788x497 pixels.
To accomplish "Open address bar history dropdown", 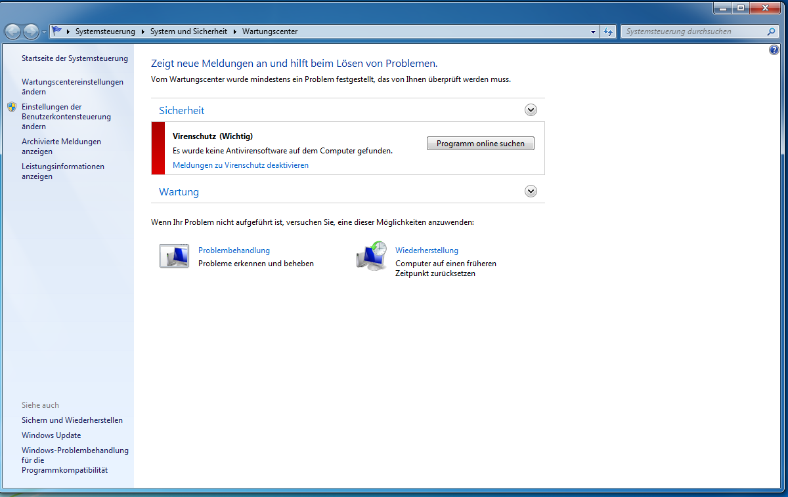I will point(593,31).
